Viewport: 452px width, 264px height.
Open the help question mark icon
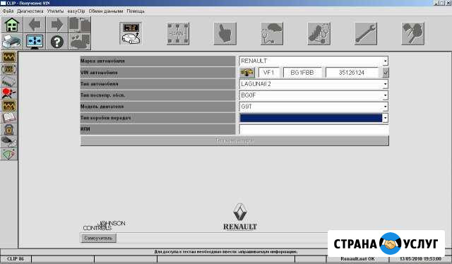click(x=57, y=42)
